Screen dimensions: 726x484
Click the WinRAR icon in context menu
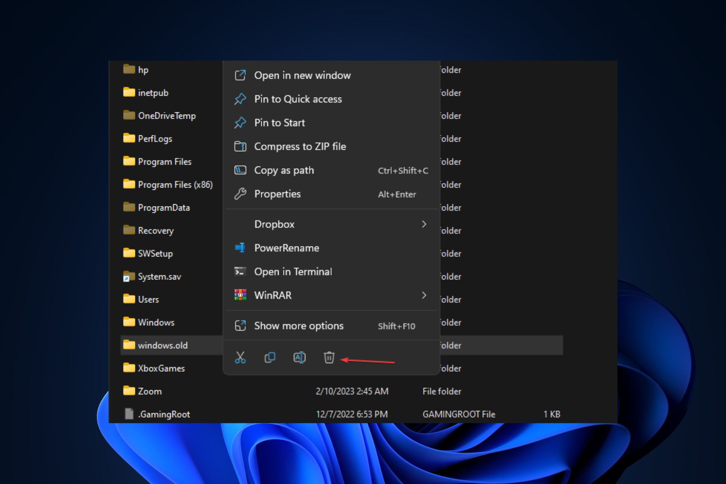[x=241, y=295]
